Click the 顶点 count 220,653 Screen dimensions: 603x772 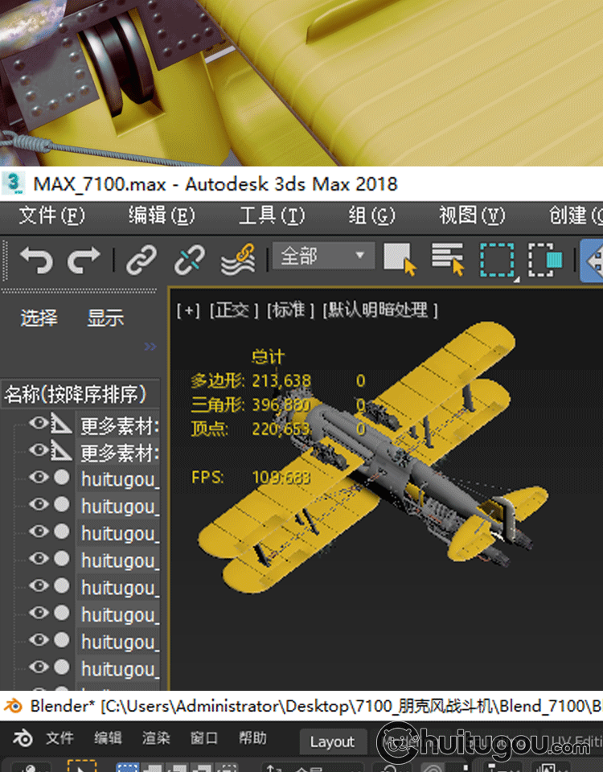[x=281, y=429]
